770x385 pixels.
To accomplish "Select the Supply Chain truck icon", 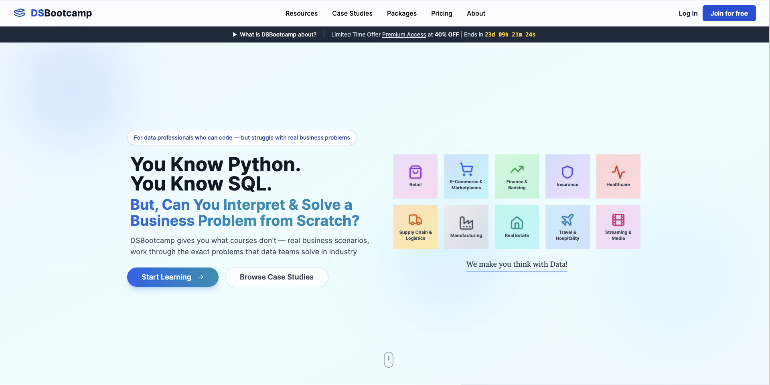I will coord(415,220).
